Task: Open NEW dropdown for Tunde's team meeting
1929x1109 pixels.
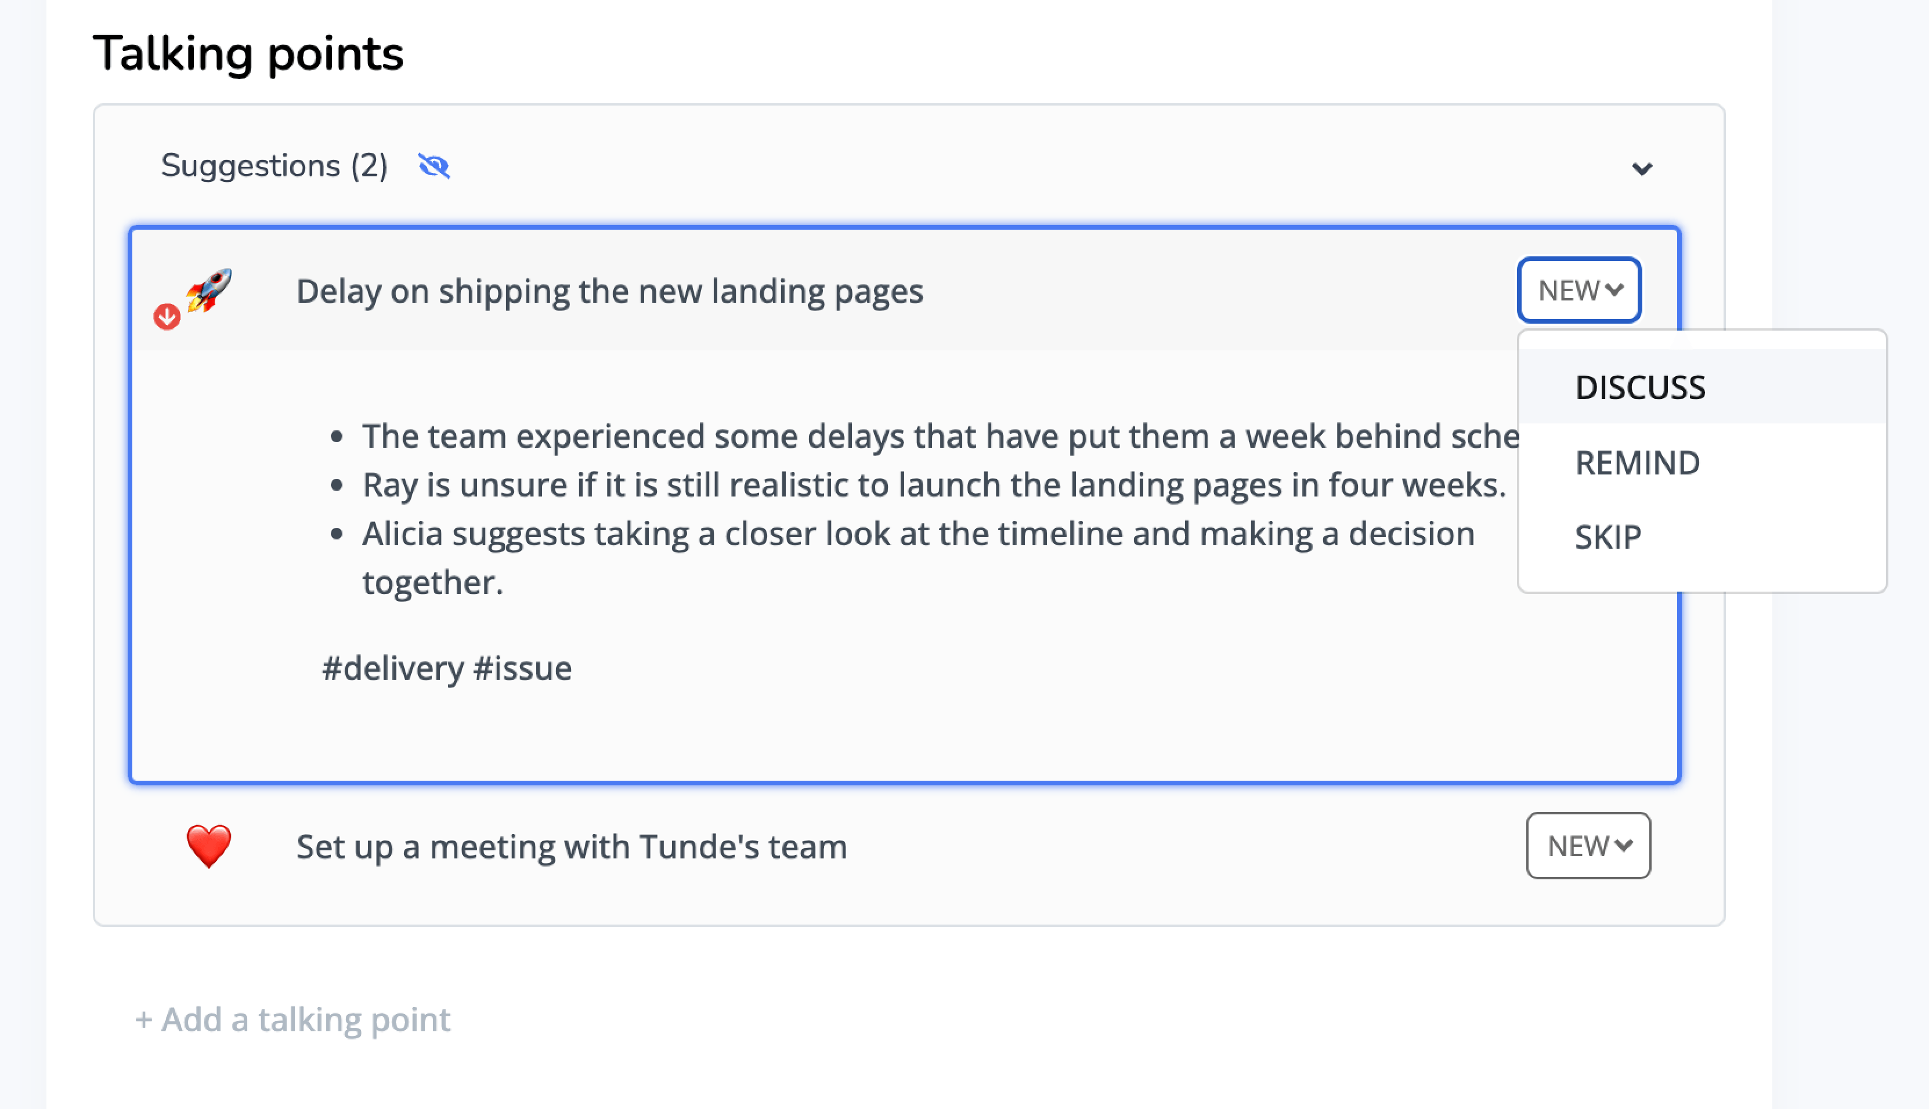Action: point(1588,846)
